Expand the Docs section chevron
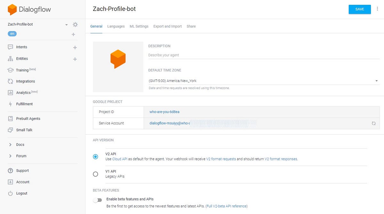 point(10,145)
